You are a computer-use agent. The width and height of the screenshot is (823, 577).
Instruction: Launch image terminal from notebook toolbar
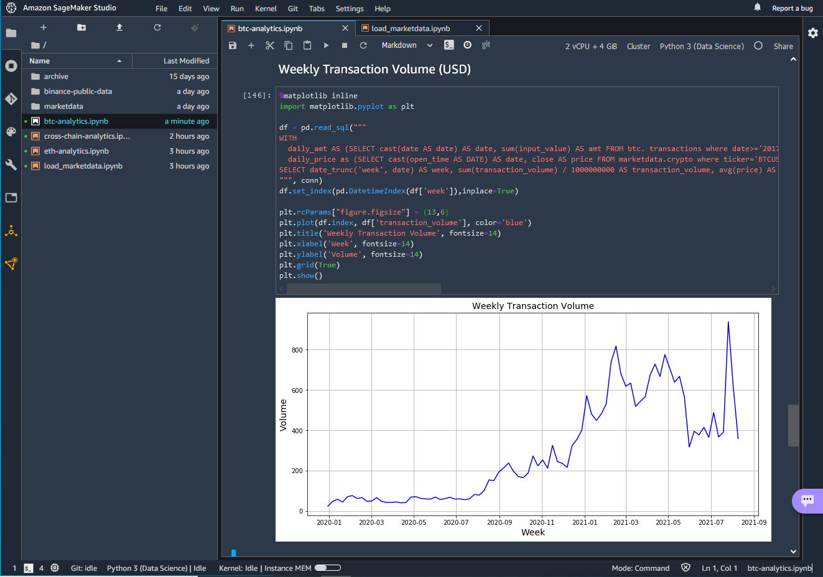pyautogui.click(x=449, y=45)
